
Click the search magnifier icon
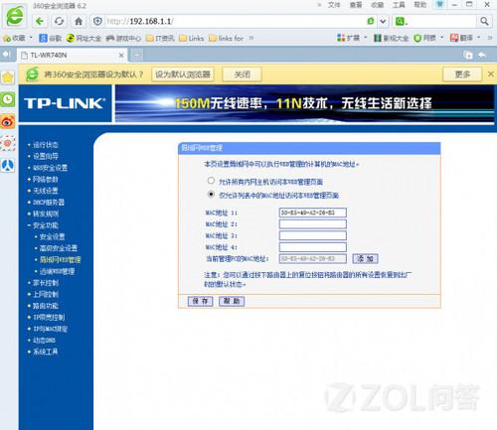pos(484,22)
